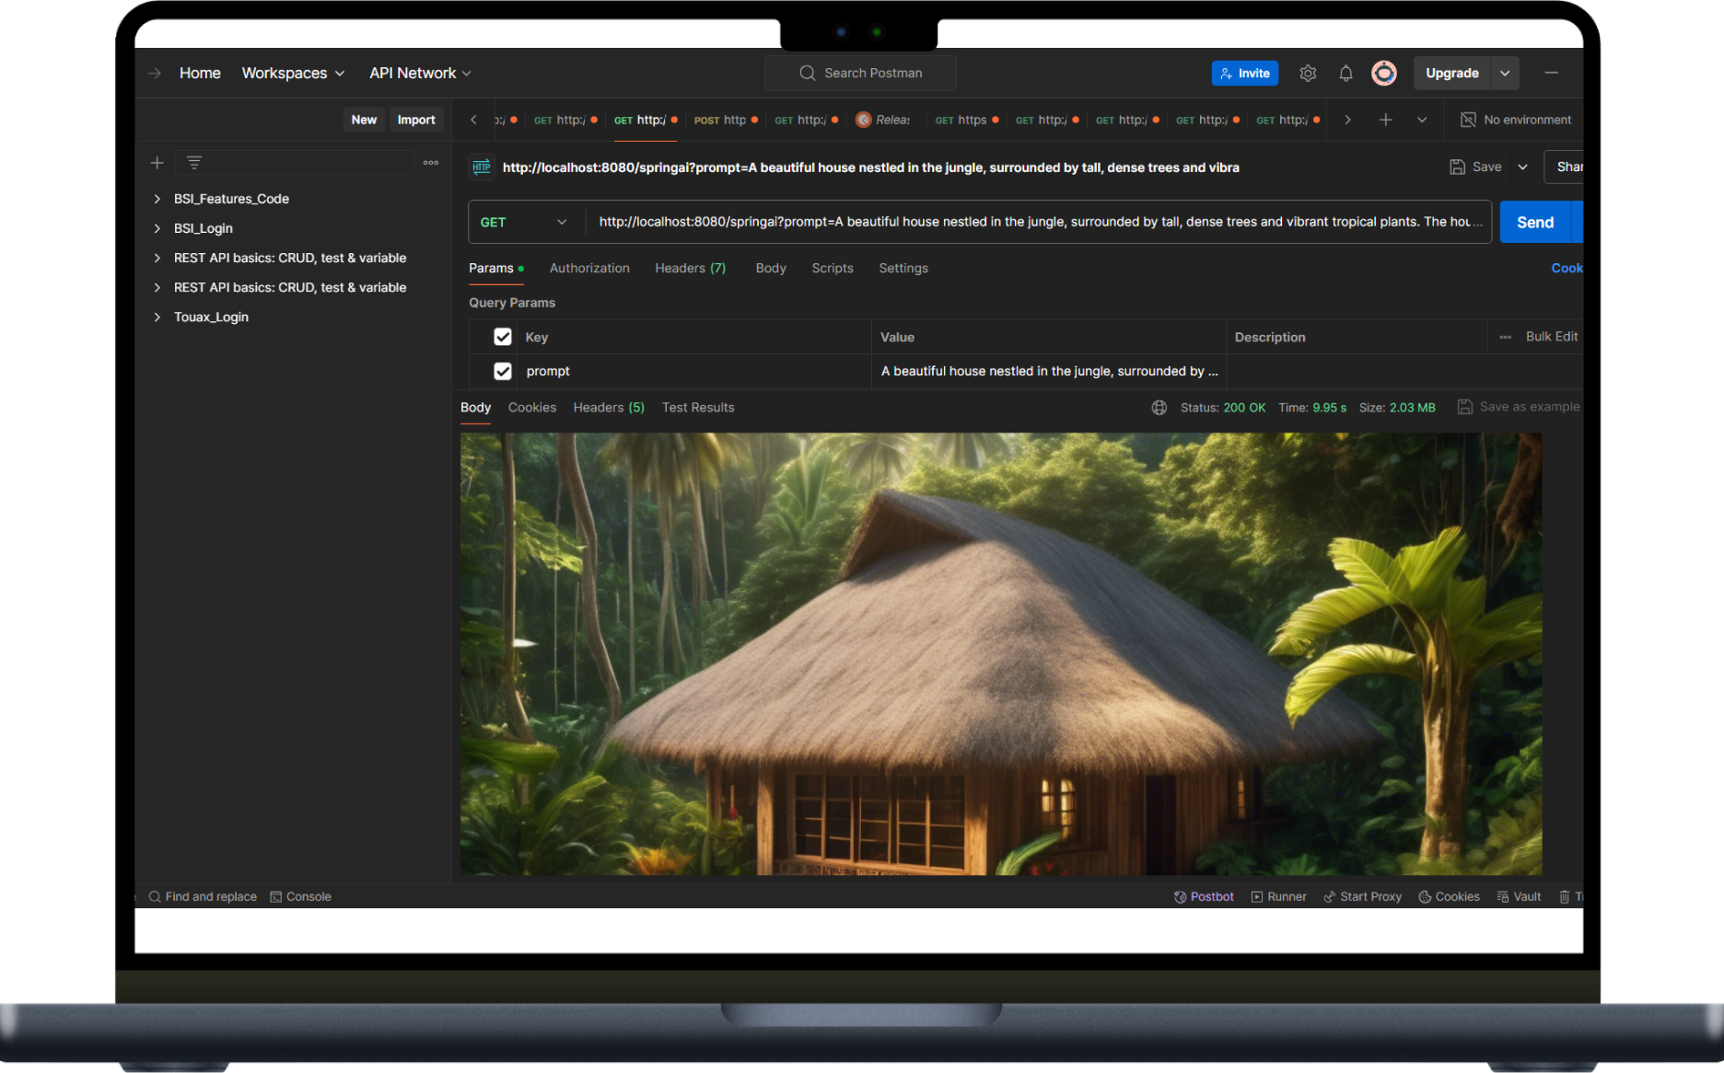The width and height of the screenshot is (1724, 1073).
Task: Open the Console
Action: [x=300, y=896]
